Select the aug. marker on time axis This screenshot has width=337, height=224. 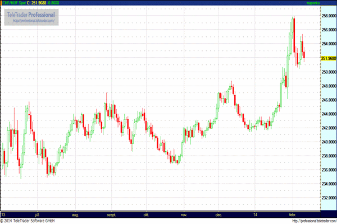coord(75,215)
